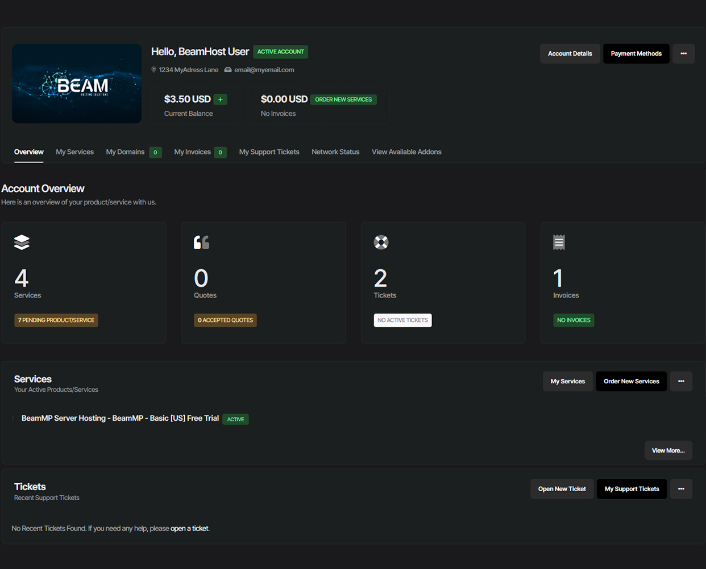Click the My Invoices count badge 0

coord(221,152)
